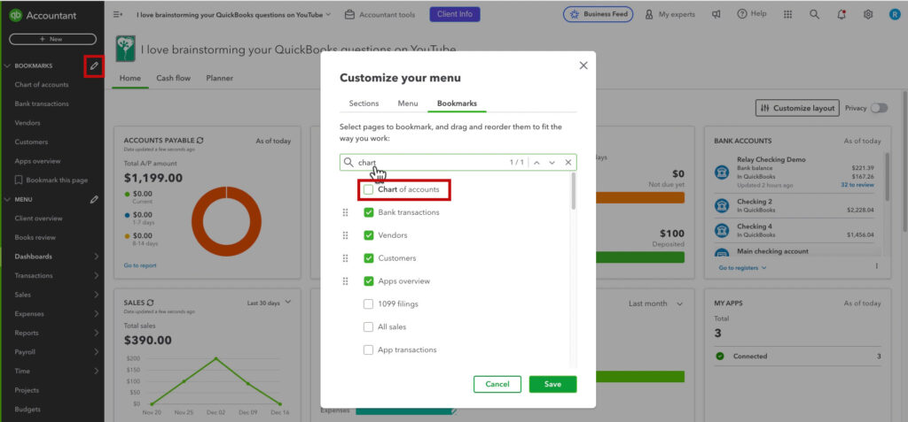The width and height of the screenshot is (908, 422).
Task: Click Customize layout button
Action: click(797, 108)
